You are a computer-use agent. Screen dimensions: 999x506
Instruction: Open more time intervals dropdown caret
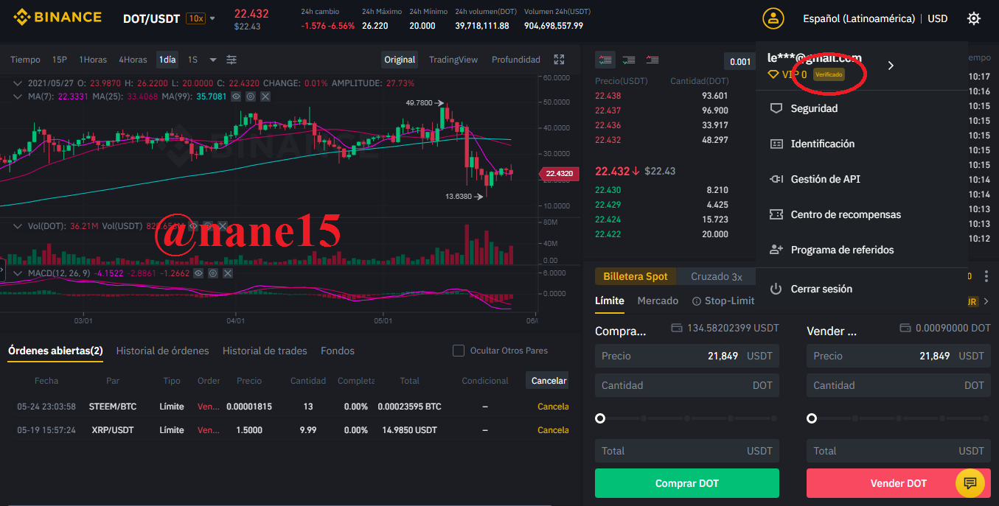click(213, 60)
